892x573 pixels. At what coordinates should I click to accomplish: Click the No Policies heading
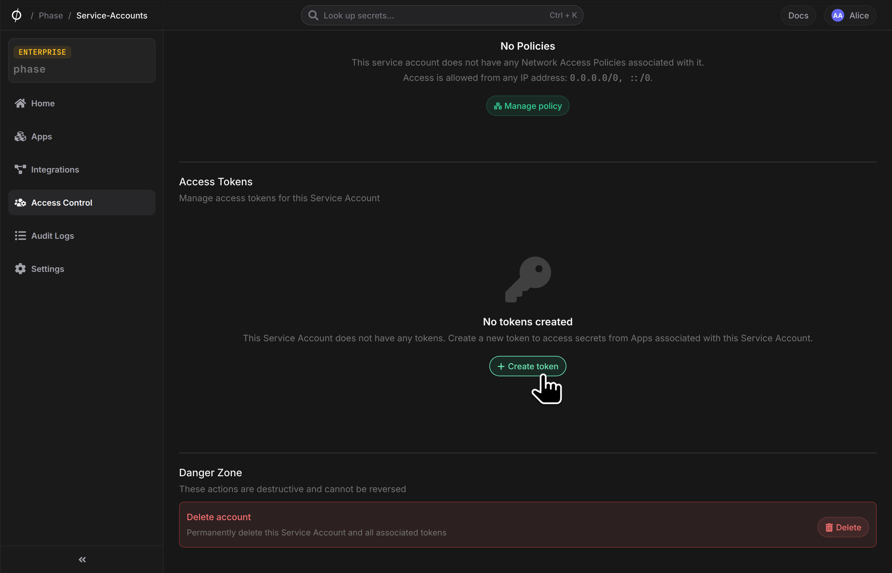coord(528,46)
